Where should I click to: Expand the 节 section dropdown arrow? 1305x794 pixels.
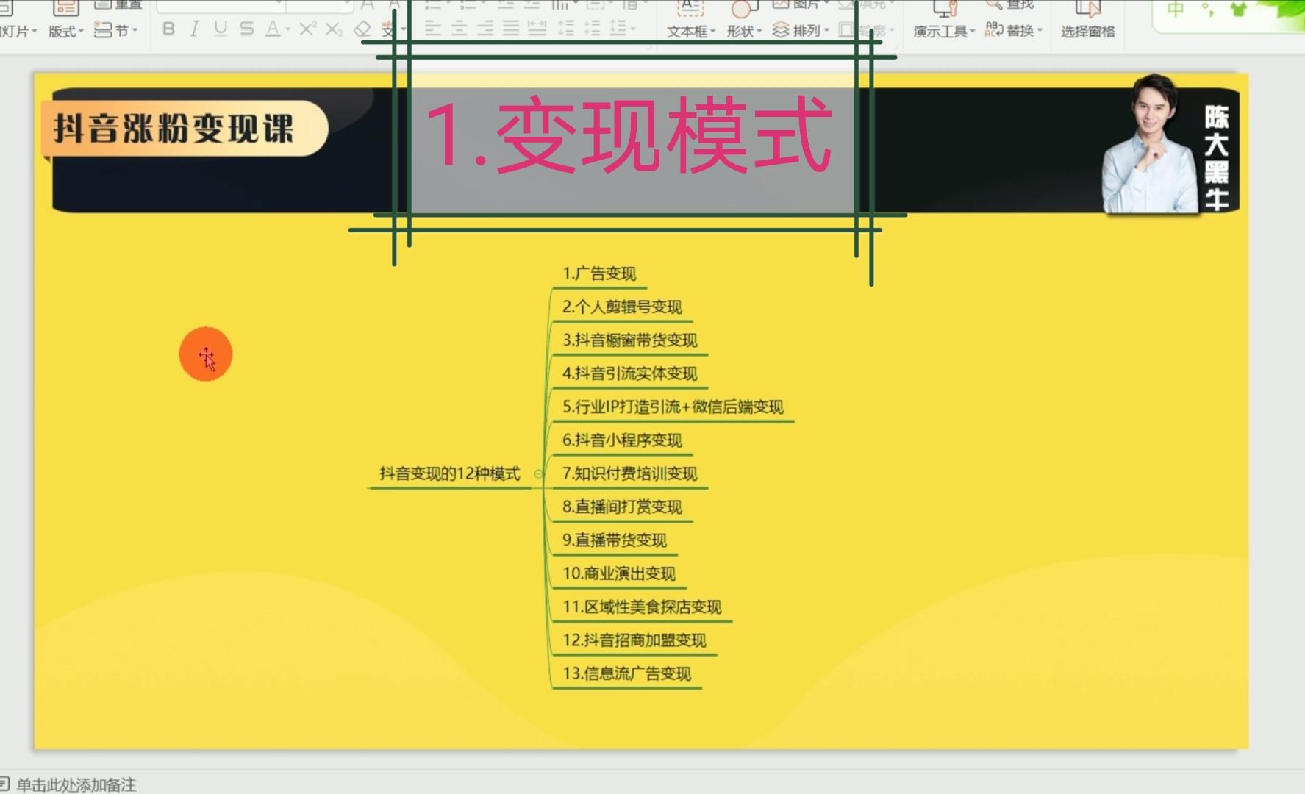[135, 30]
